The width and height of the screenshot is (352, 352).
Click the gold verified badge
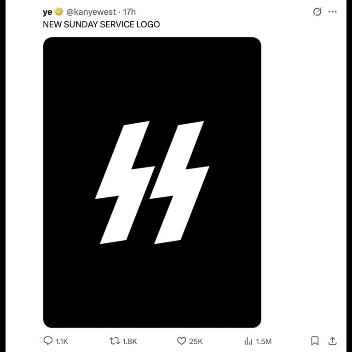59,12
